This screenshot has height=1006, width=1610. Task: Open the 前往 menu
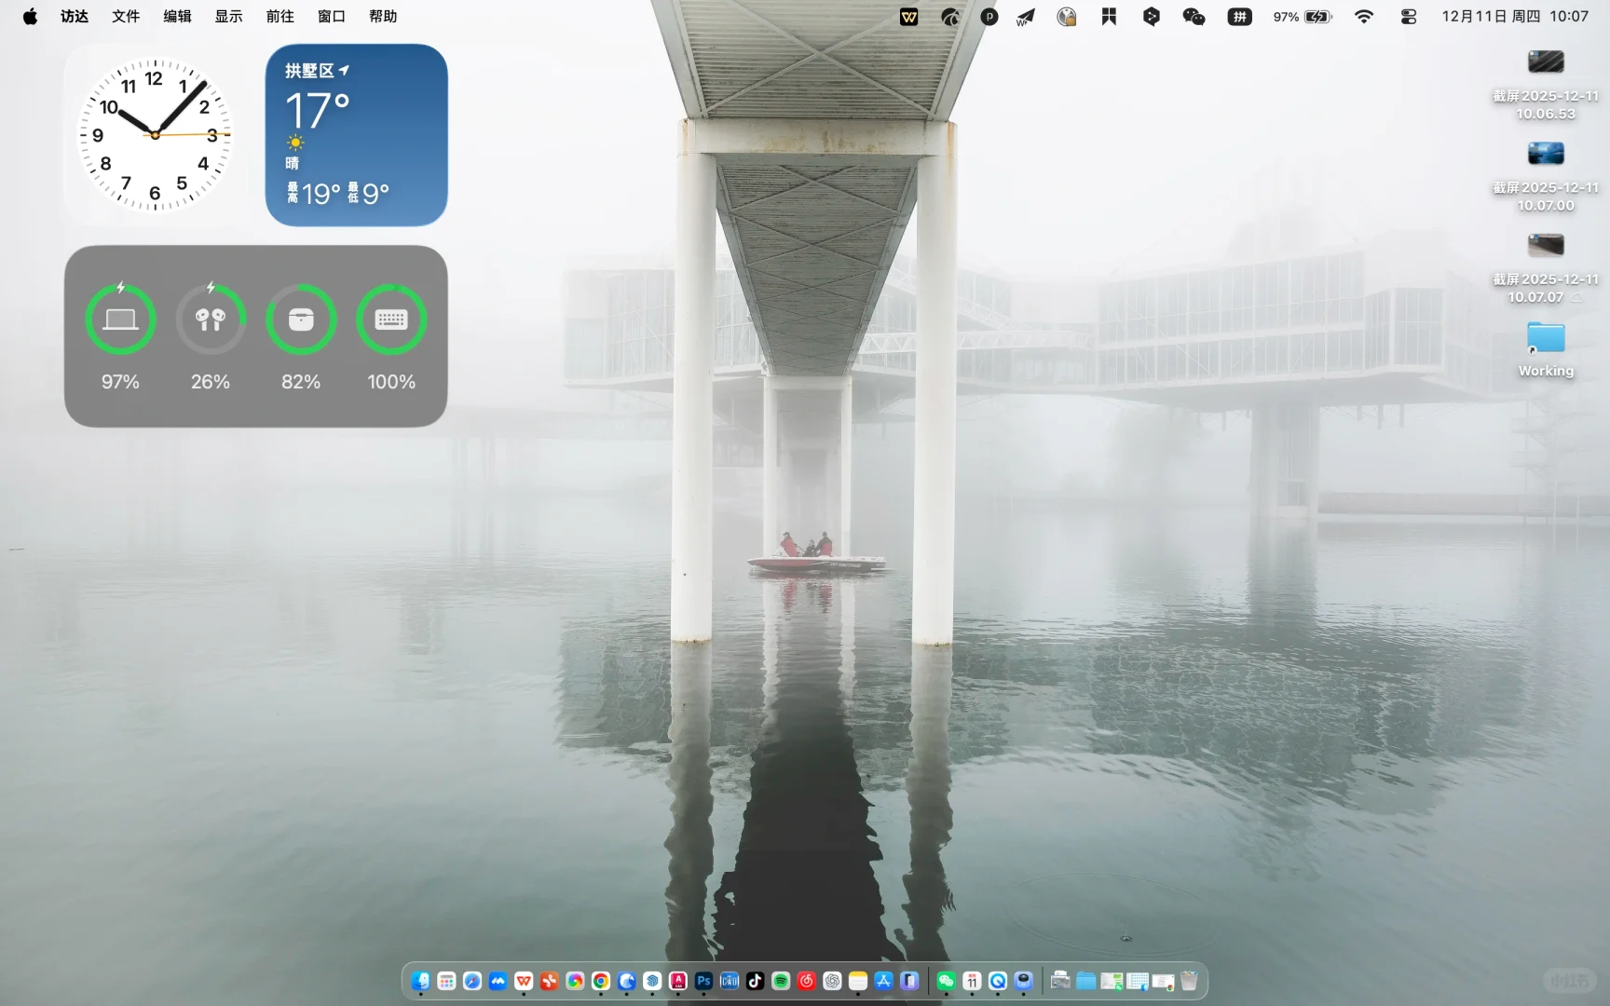pos(279,16)
